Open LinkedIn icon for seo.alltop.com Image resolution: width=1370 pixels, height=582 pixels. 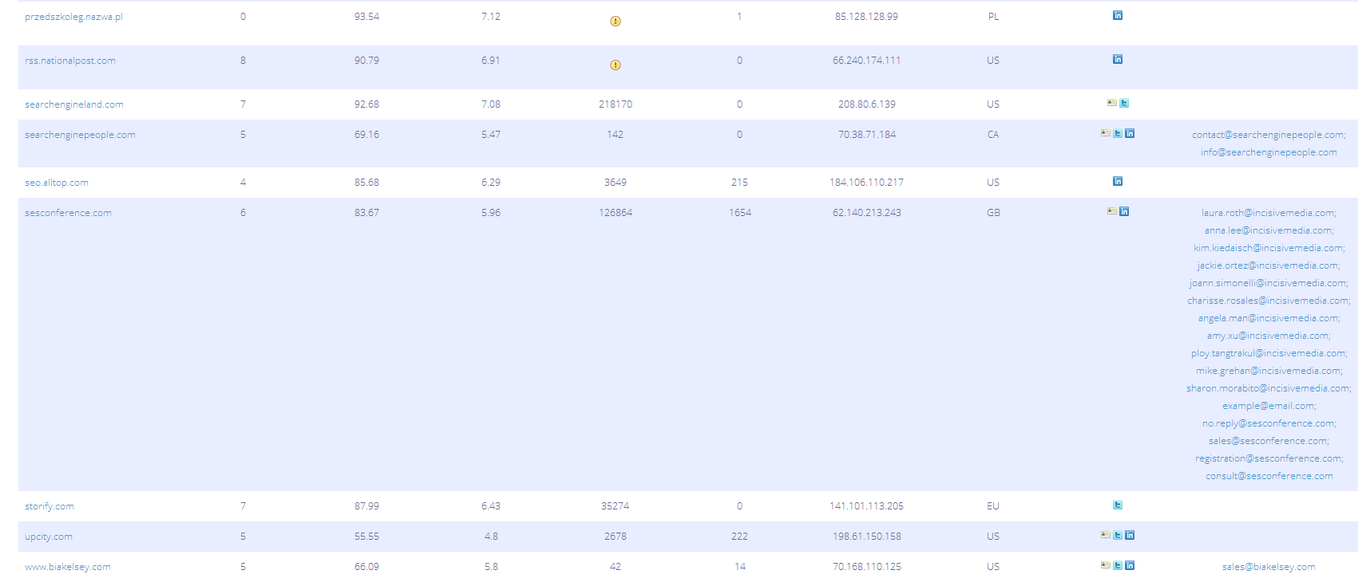(x=1118, y=181)
